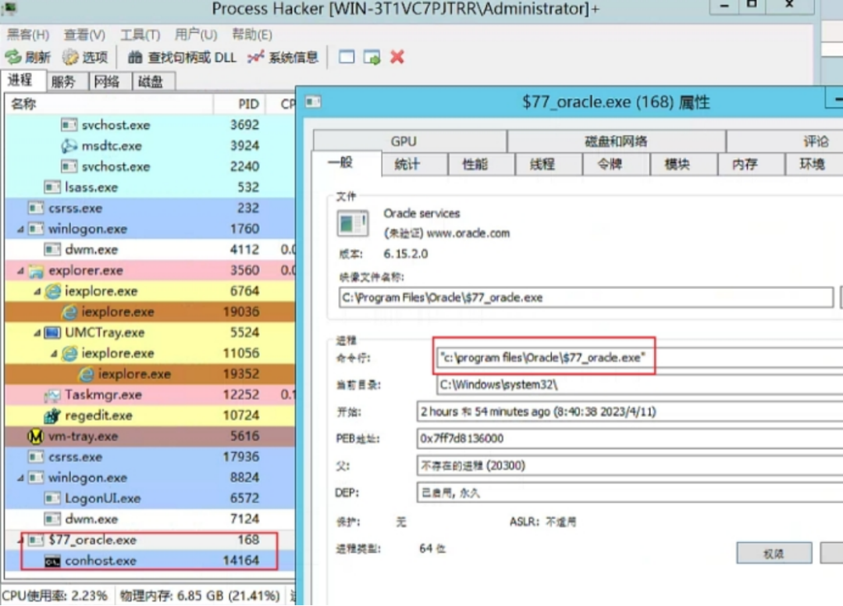Image resolution: width=843 pixels, height=606 pixels.
Task: Click the properties dialog title icon
Action: tap(314, 102)
